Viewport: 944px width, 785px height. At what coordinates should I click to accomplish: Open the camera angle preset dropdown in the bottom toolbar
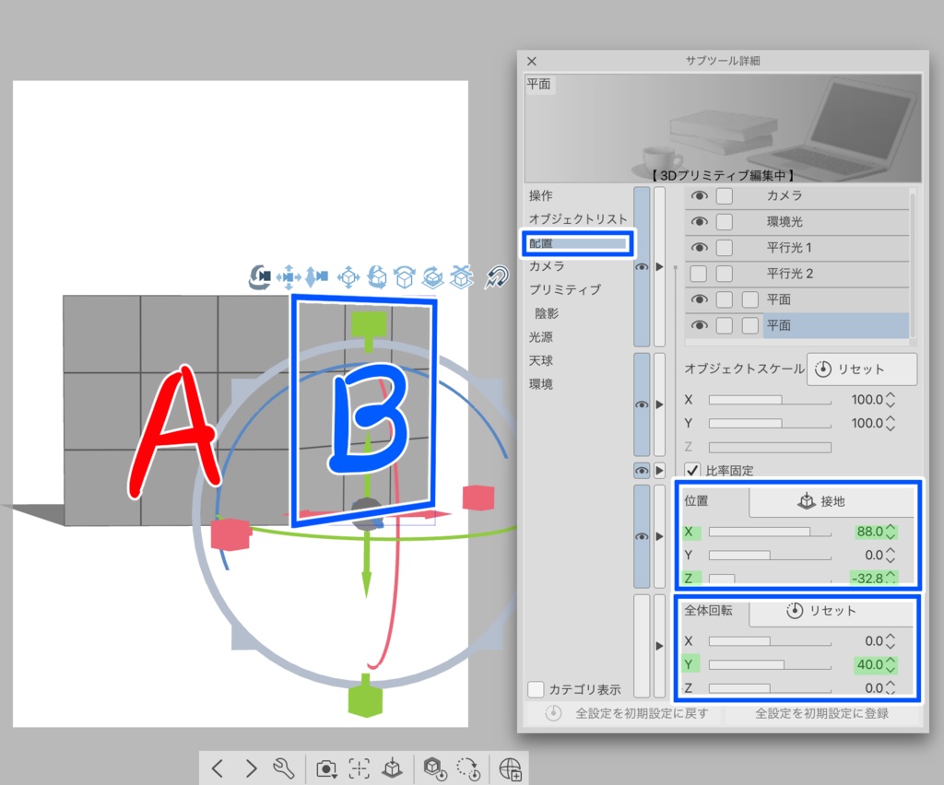pyautogui.click(x=327, y=768)
